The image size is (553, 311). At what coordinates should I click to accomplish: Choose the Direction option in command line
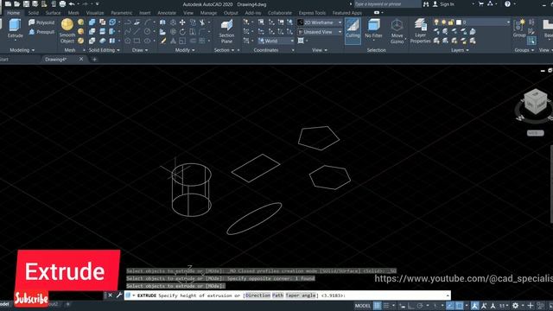pyautogui.click(x=257, y=295)
